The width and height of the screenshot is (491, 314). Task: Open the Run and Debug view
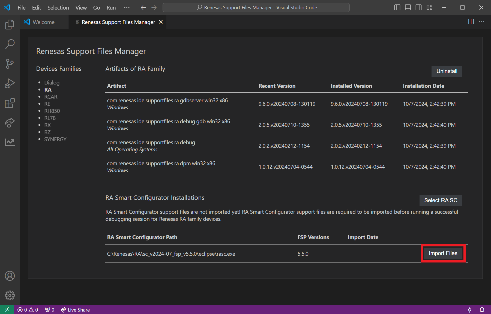coord(10,83)
